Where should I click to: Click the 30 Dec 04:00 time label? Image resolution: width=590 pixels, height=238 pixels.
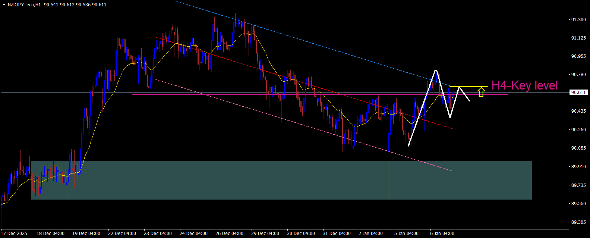coord(301,234)
